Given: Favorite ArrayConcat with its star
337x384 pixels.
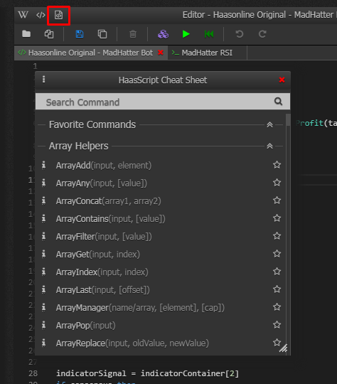Looking at the screenshot, I should 277,201.
